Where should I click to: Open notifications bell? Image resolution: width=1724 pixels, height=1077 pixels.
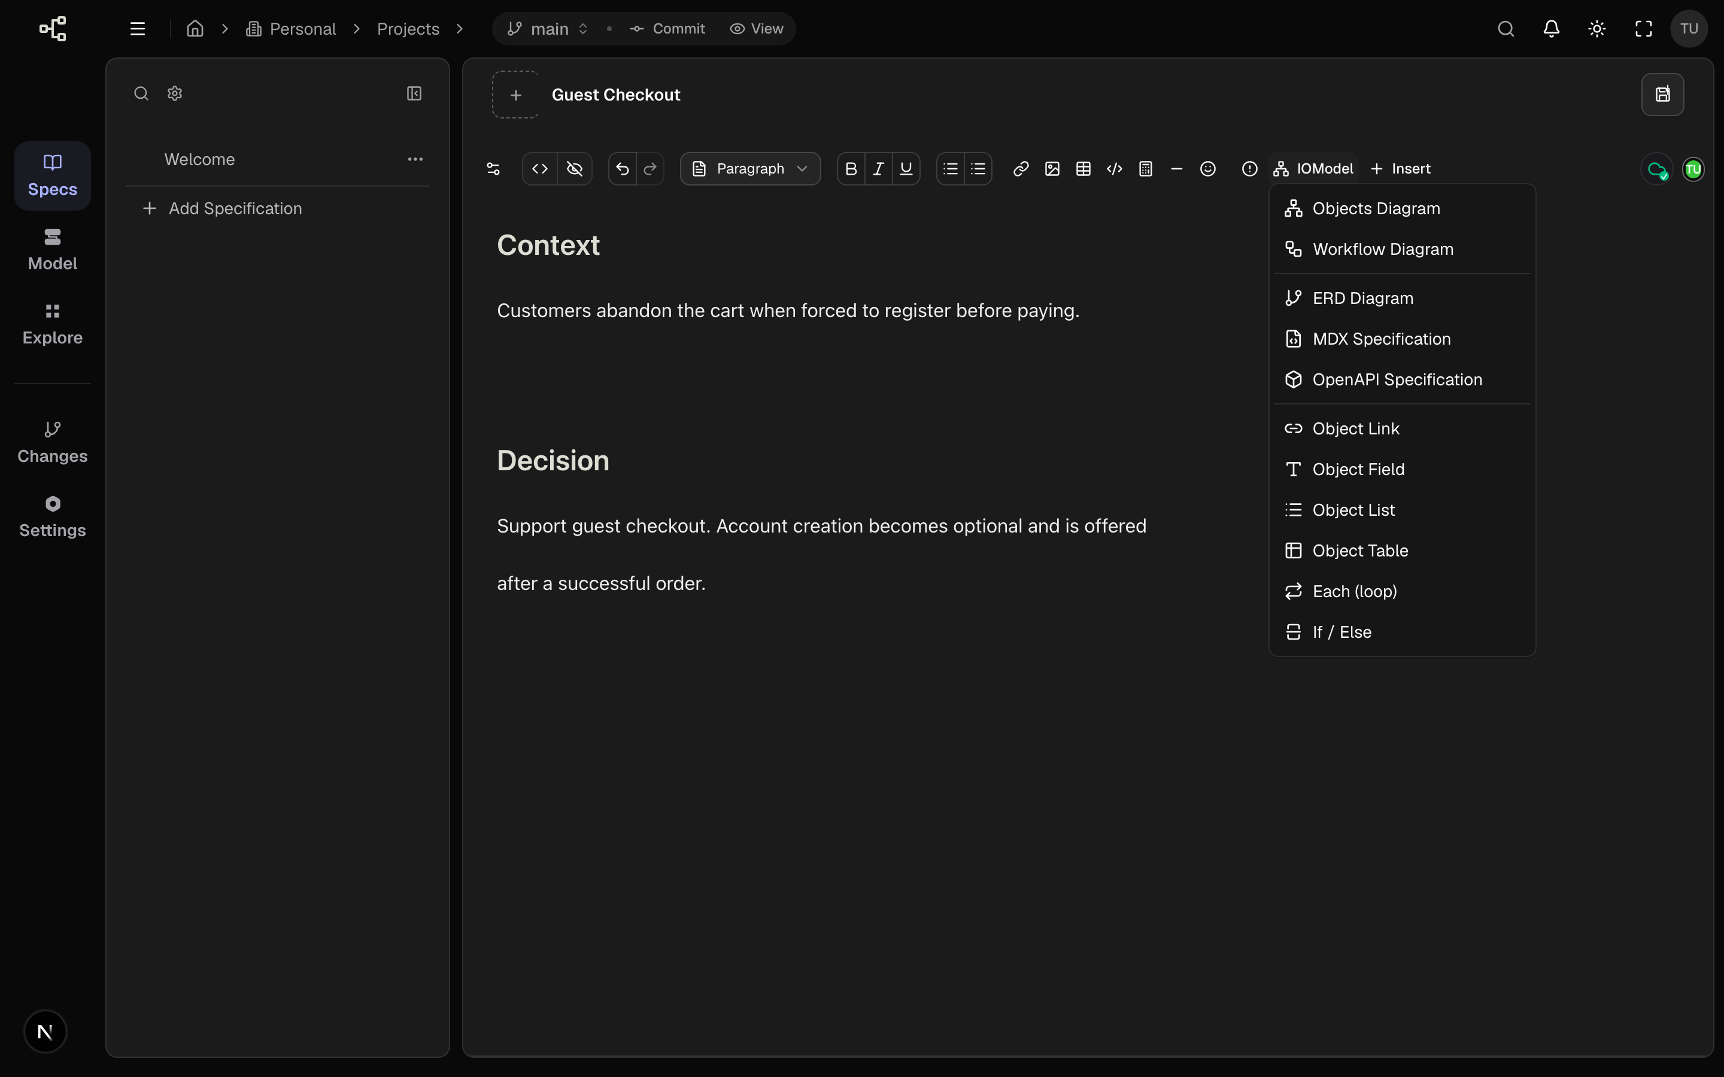[x=1552, y=29]
